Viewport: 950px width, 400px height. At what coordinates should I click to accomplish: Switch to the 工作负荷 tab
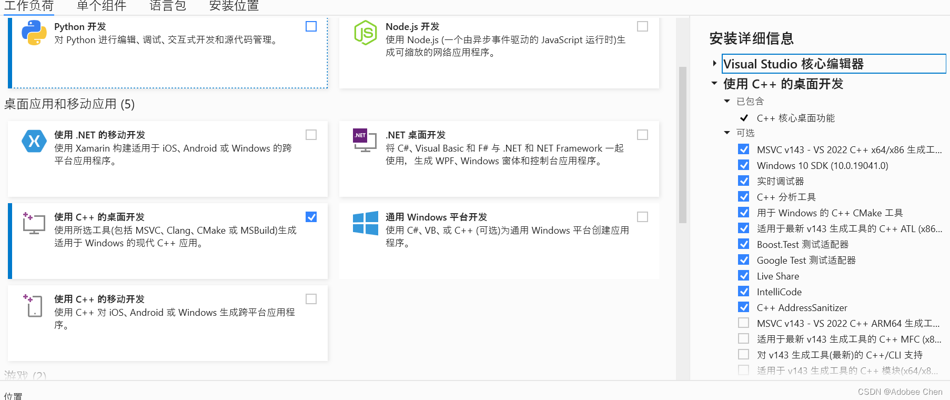(x=29, y=6)
